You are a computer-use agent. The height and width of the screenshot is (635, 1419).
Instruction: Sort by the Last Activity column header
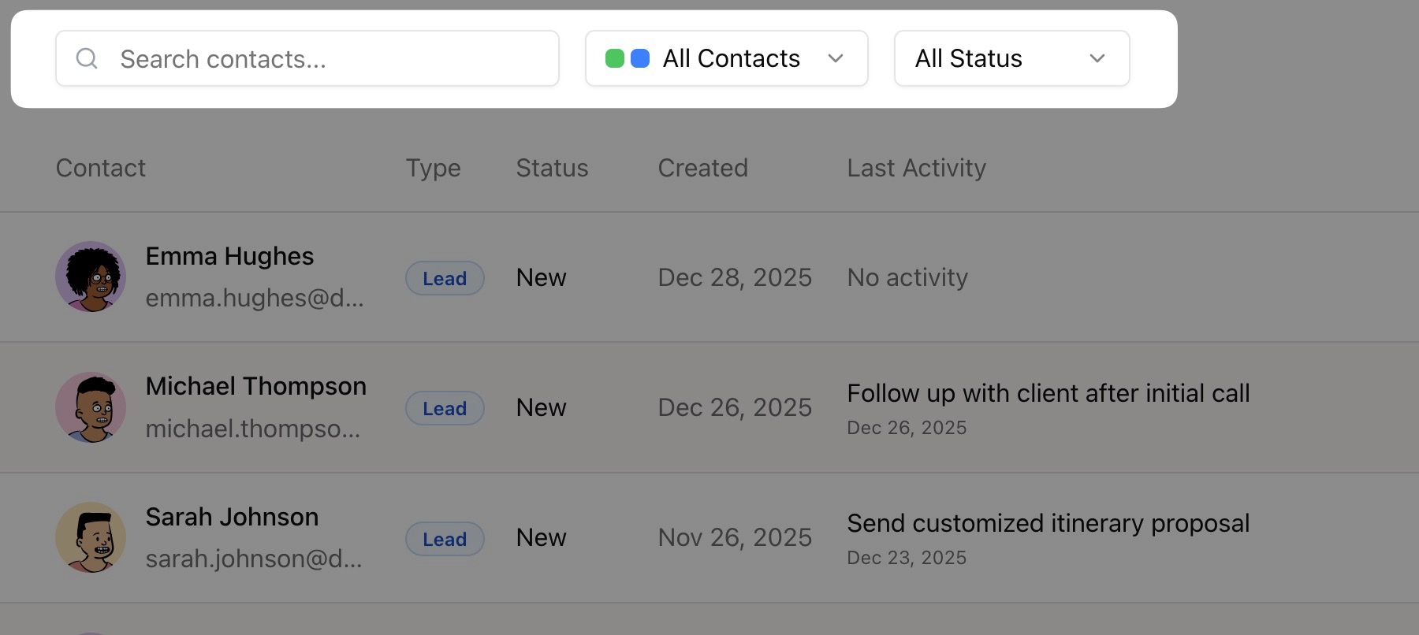click(916, 168)
